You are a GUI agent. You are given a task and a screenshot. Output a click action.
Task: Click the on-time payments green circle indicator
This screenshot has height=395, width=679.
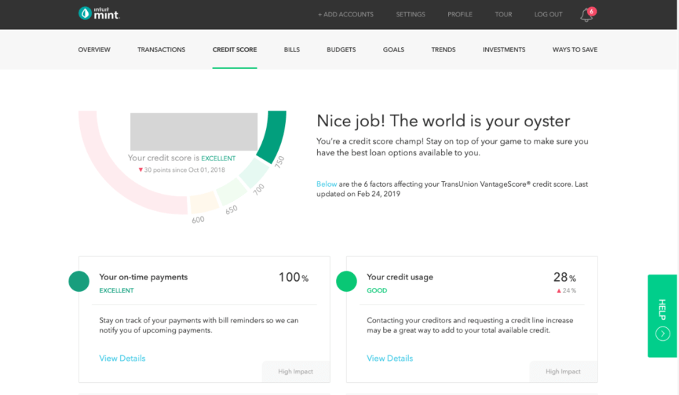[x=79, y=282]
